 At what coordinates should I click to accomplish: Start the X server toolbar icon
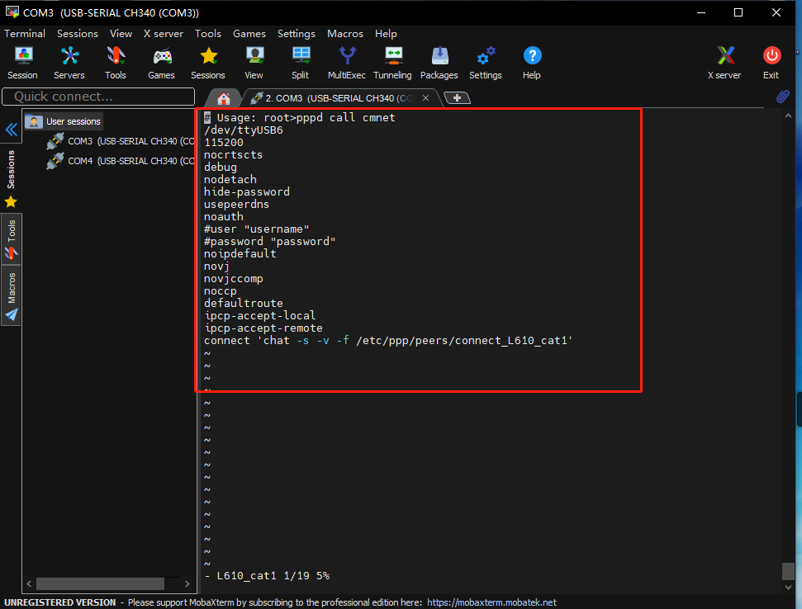pos(724,63)
